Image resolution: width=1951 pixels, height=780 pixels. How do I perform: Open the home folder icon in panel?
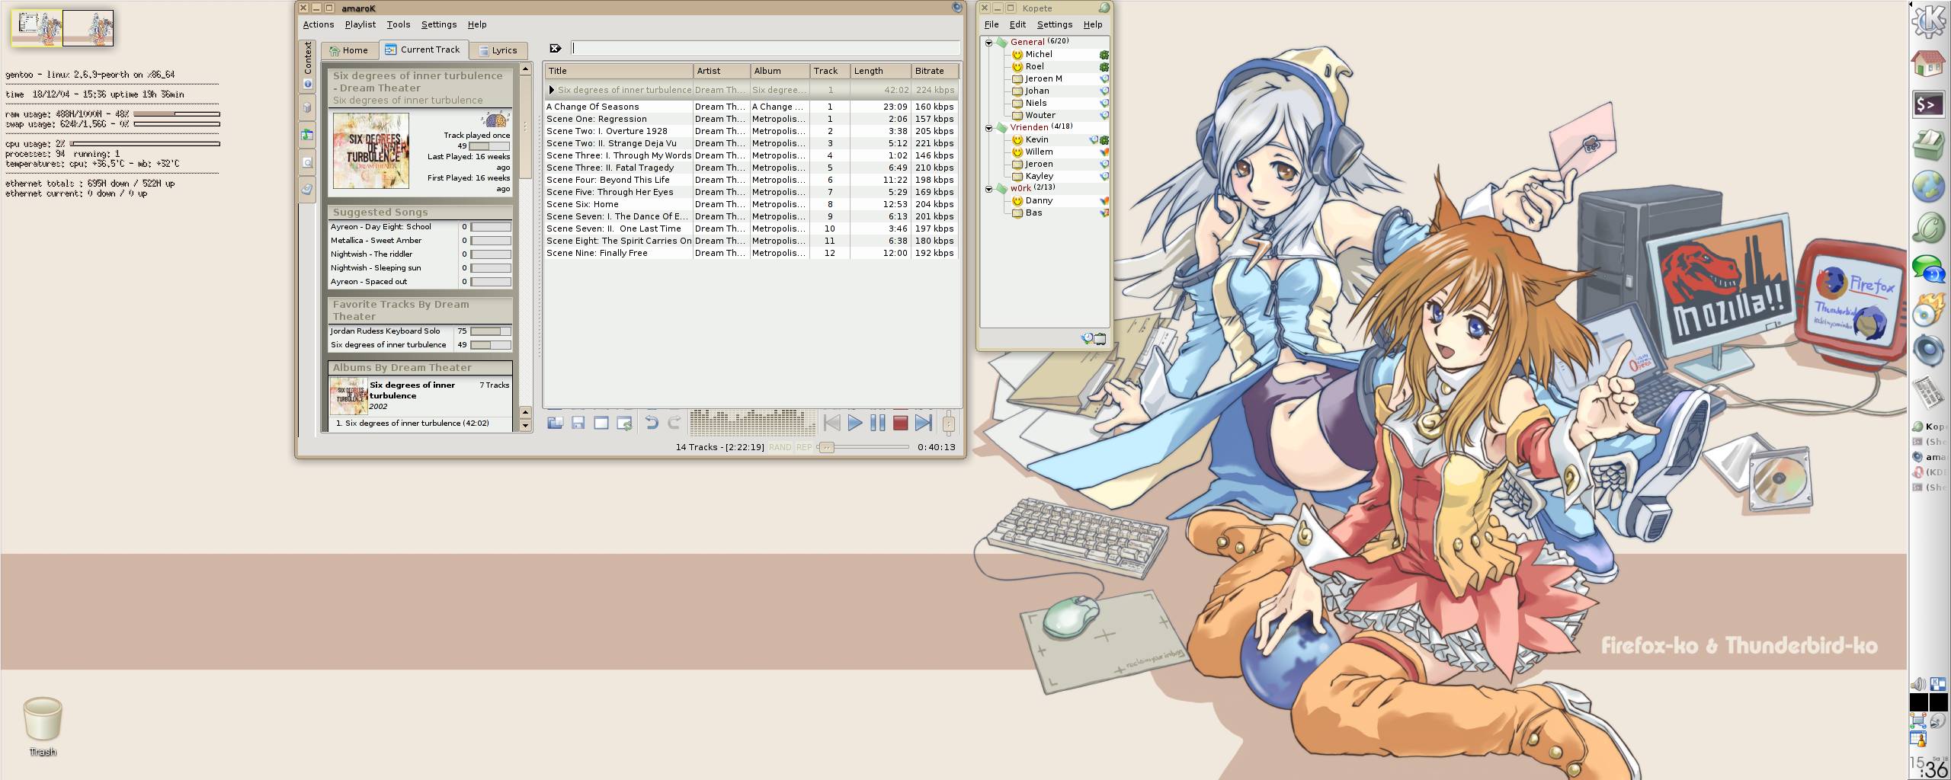pyautogui.click(x=1929, y=64)
